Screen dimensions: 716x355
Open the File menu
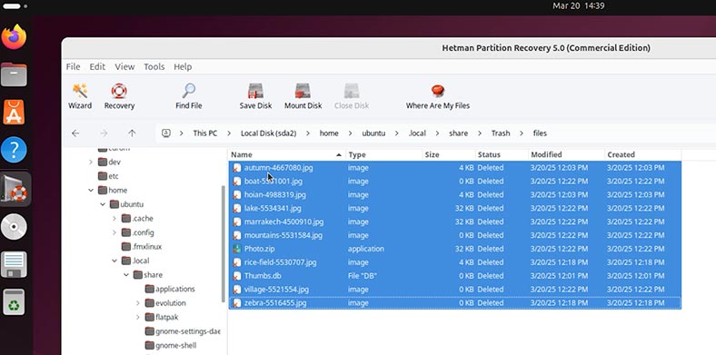point(73,66)
